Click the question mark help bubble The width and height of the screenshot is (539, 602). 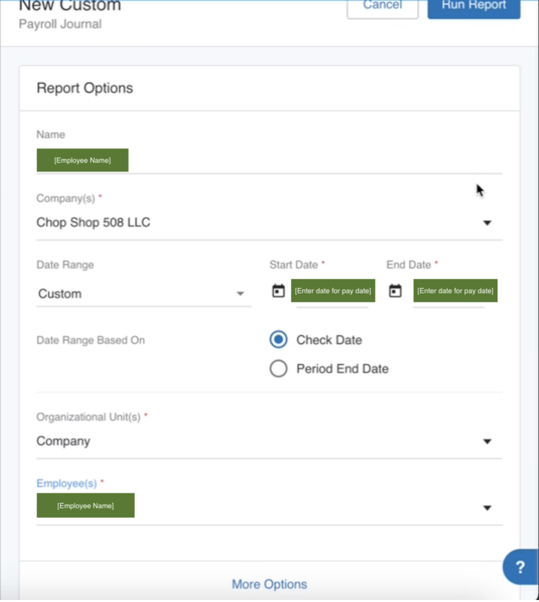point(520,567)
